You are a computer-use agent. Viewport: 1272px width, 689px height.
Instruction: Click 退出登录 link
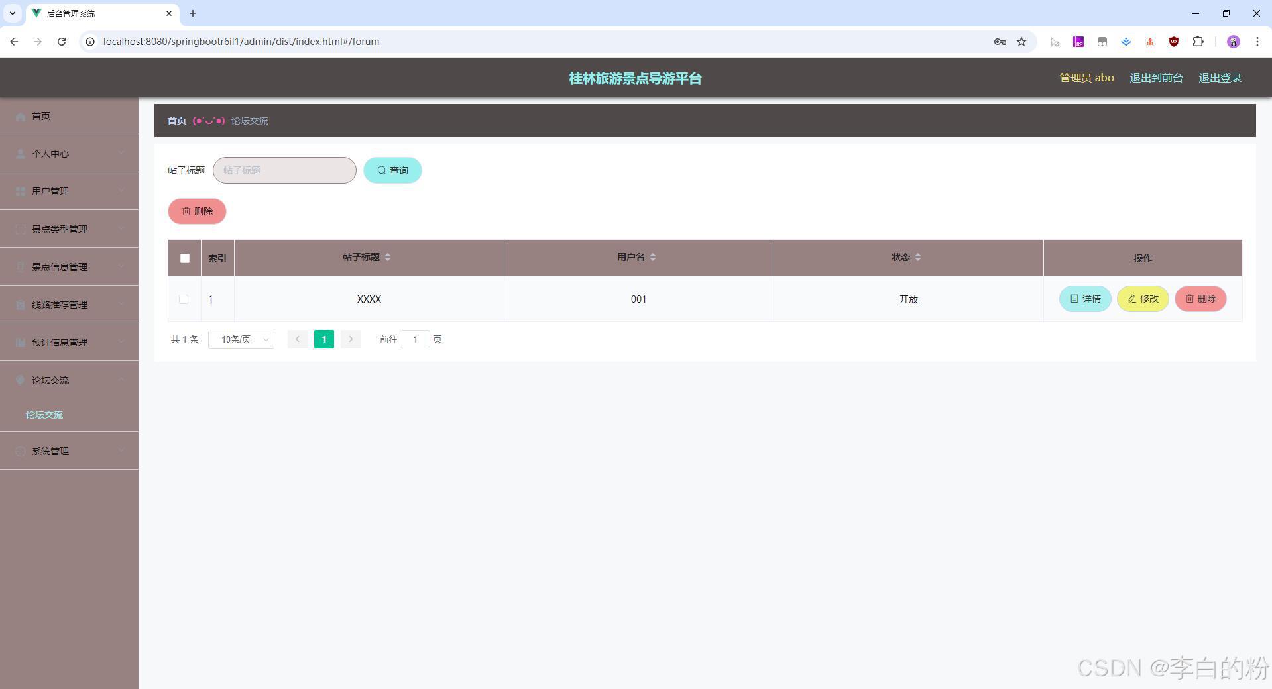pyautogui.click(x=1220, y=78)
